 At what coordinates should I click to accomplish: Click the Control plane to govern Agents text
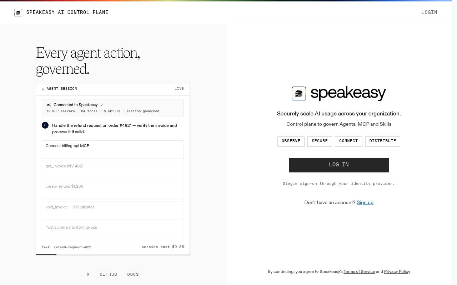click(339, 124)
